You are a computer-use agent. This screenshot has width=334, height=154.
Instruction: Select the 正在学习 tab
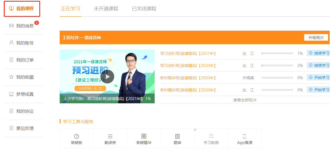(71, 9)
